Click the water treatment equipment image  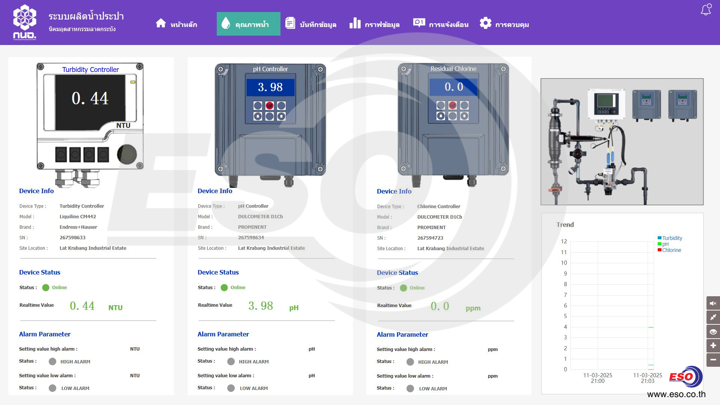coord(622,142)
